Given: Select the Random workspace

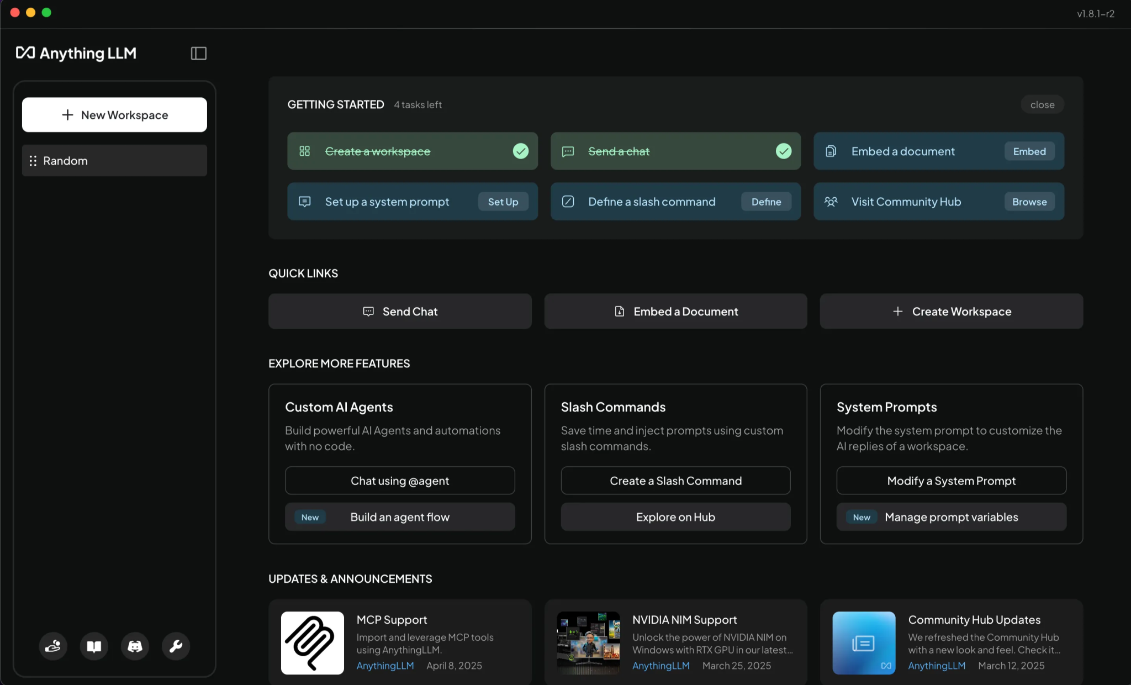Looking at the screenshot, I should (114, 161).
